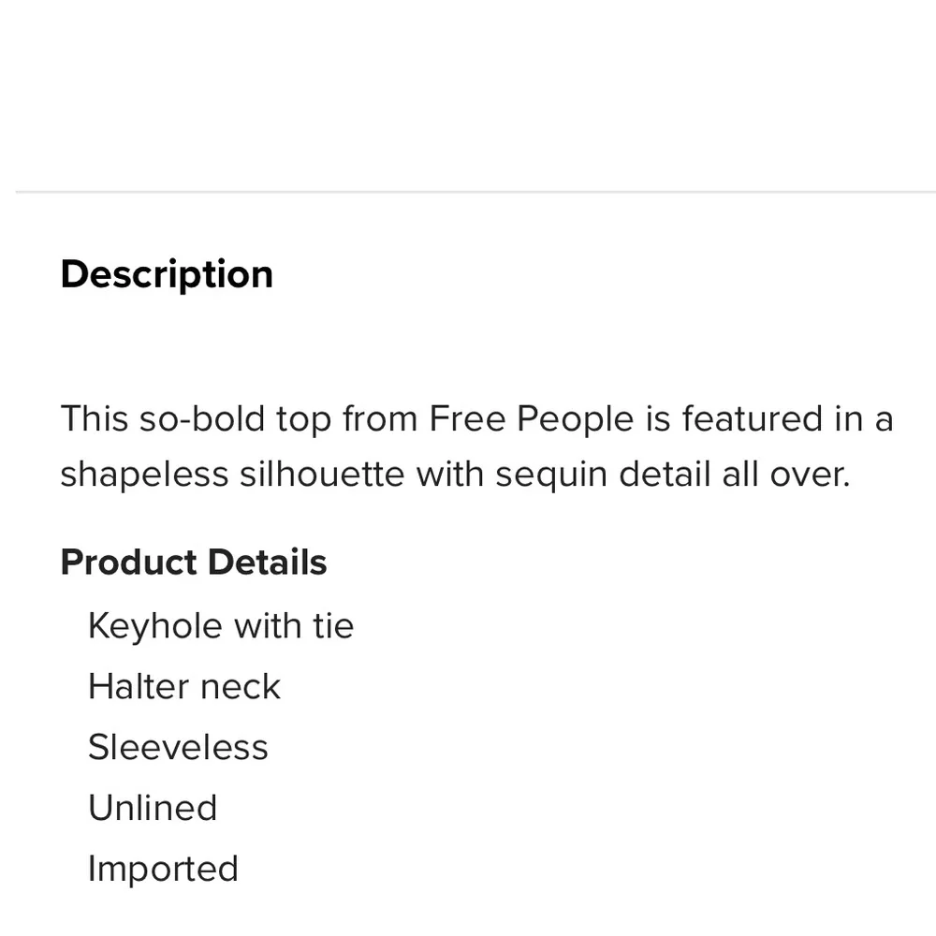
Task: Click the word from before Free People
Action: point(380,418)
